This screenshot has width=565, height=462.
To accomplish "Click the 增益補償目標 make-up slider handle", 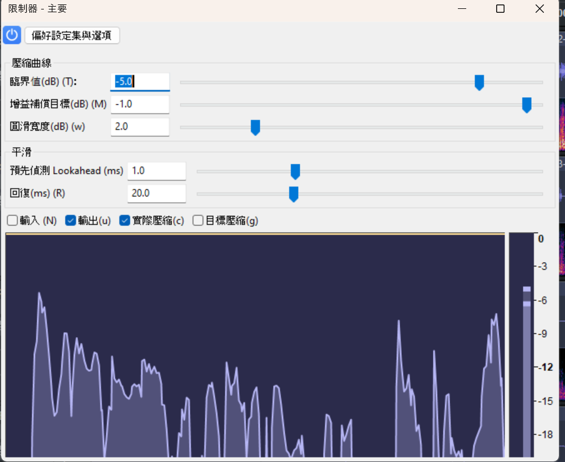I will [x=527, y=105].
